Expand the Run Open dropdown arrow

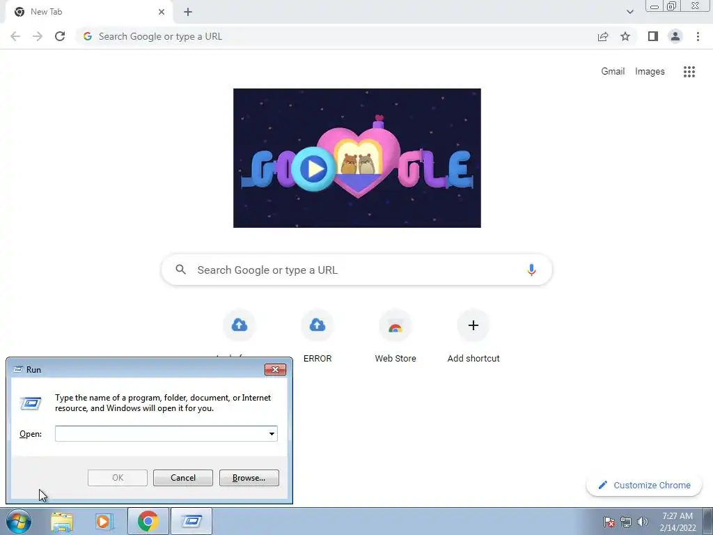click(272, 433)
